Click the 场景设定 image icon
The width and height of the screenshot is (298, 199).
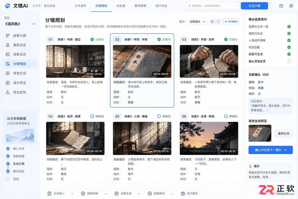(x=8, y=54)
